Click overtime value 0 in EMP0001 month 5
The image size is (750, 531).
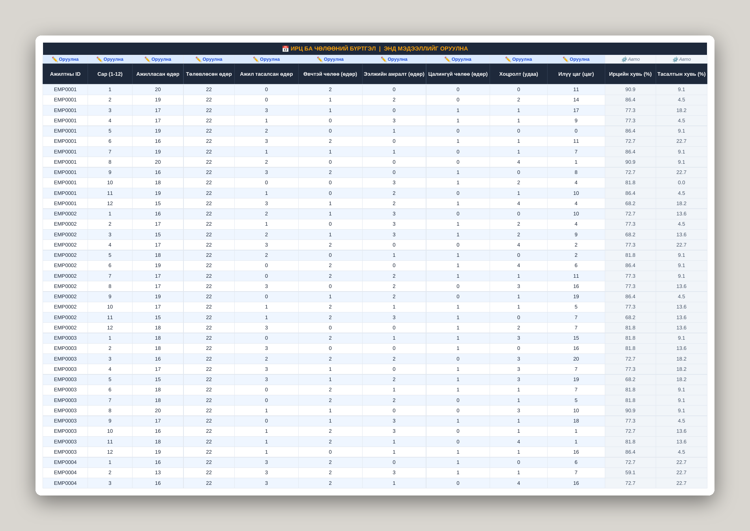pos(576,131)
